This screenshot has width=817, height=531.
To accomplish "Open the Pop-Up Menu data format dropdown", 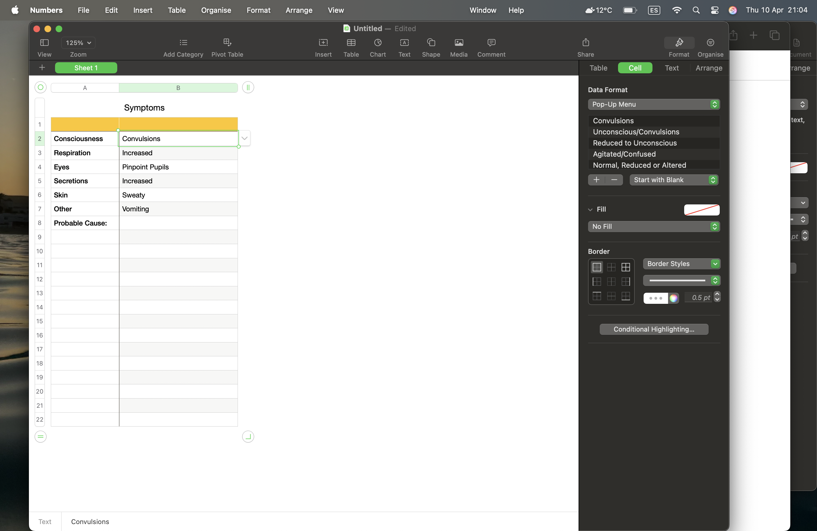I will click(654, 104).
